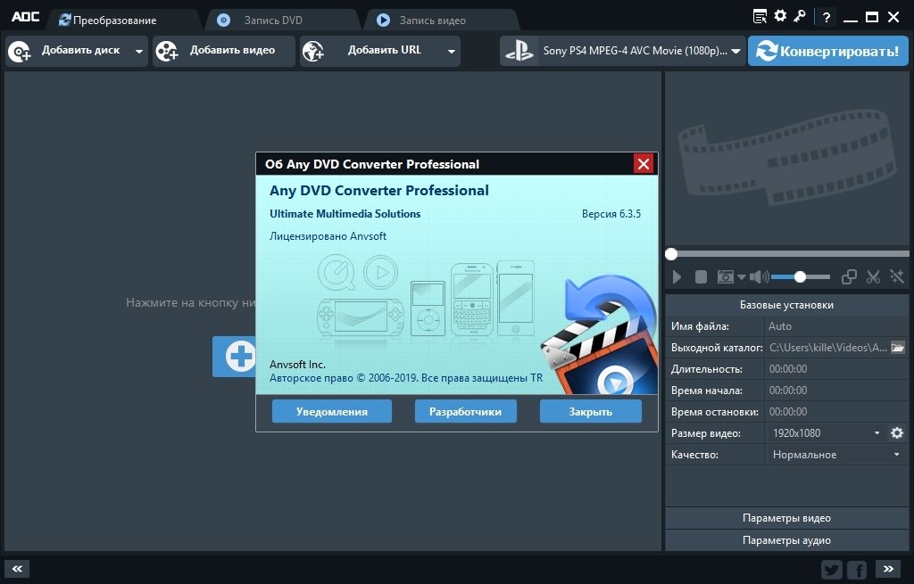Click the Добавить диск button label
The height and width of the screenshot is (584, 914).
click(x=81, y=50)
